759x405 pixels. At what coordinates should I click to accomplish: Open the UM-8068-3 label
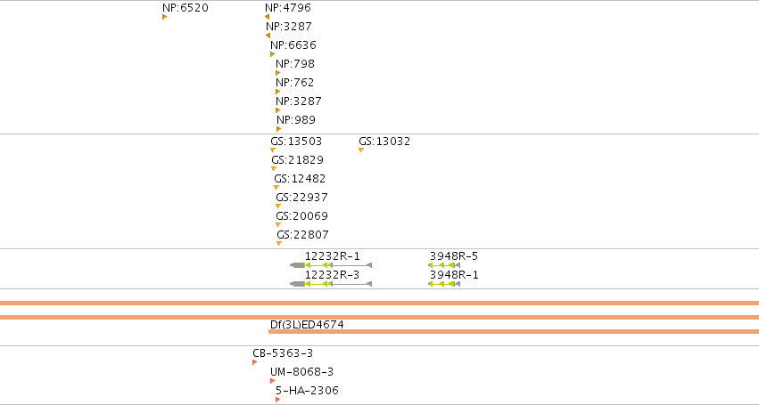click(x=302, y=372)
